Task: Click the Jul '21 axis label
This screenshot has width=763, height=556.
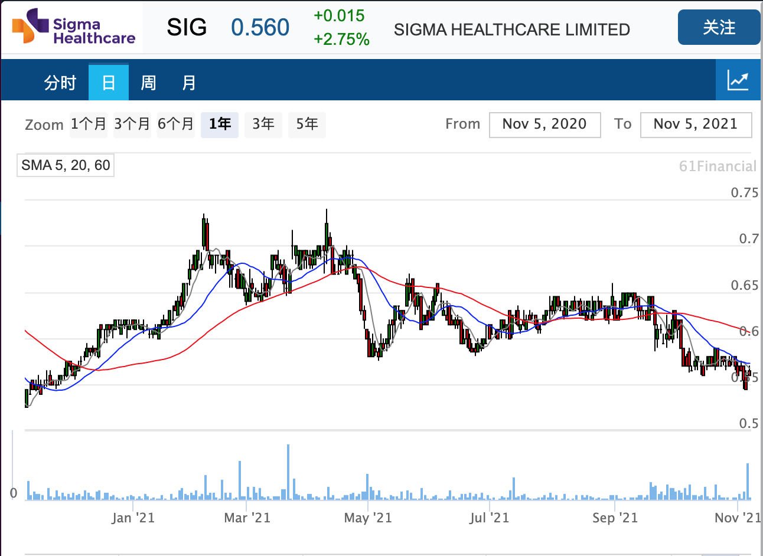Action: point(489,518)
